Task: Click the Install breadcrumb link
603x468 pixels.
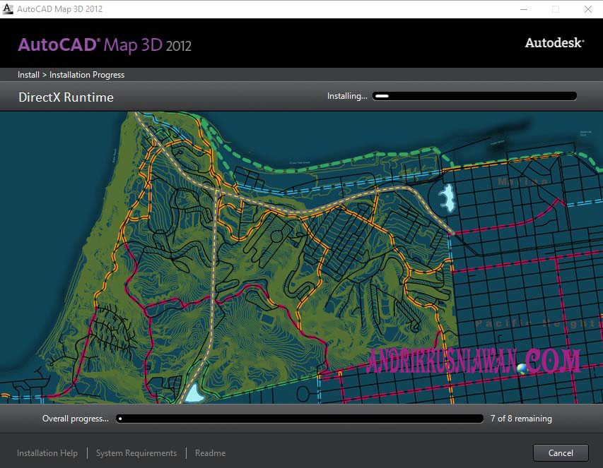Action: (x=28, y=74)
